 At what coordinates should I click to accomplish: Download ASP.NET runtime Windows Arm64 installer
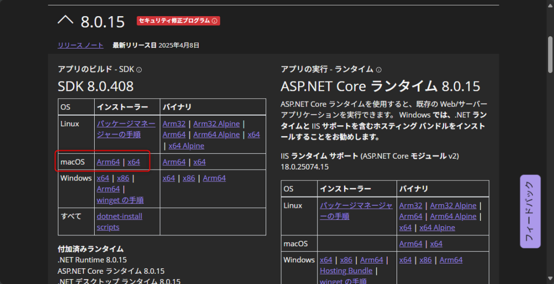tap(371, 260)
